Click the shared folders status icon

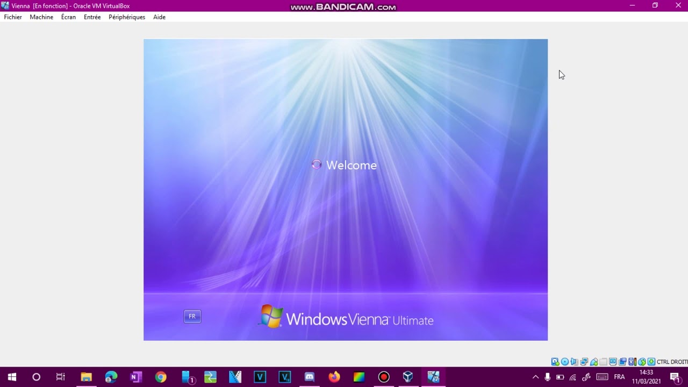tap(603, 362)
